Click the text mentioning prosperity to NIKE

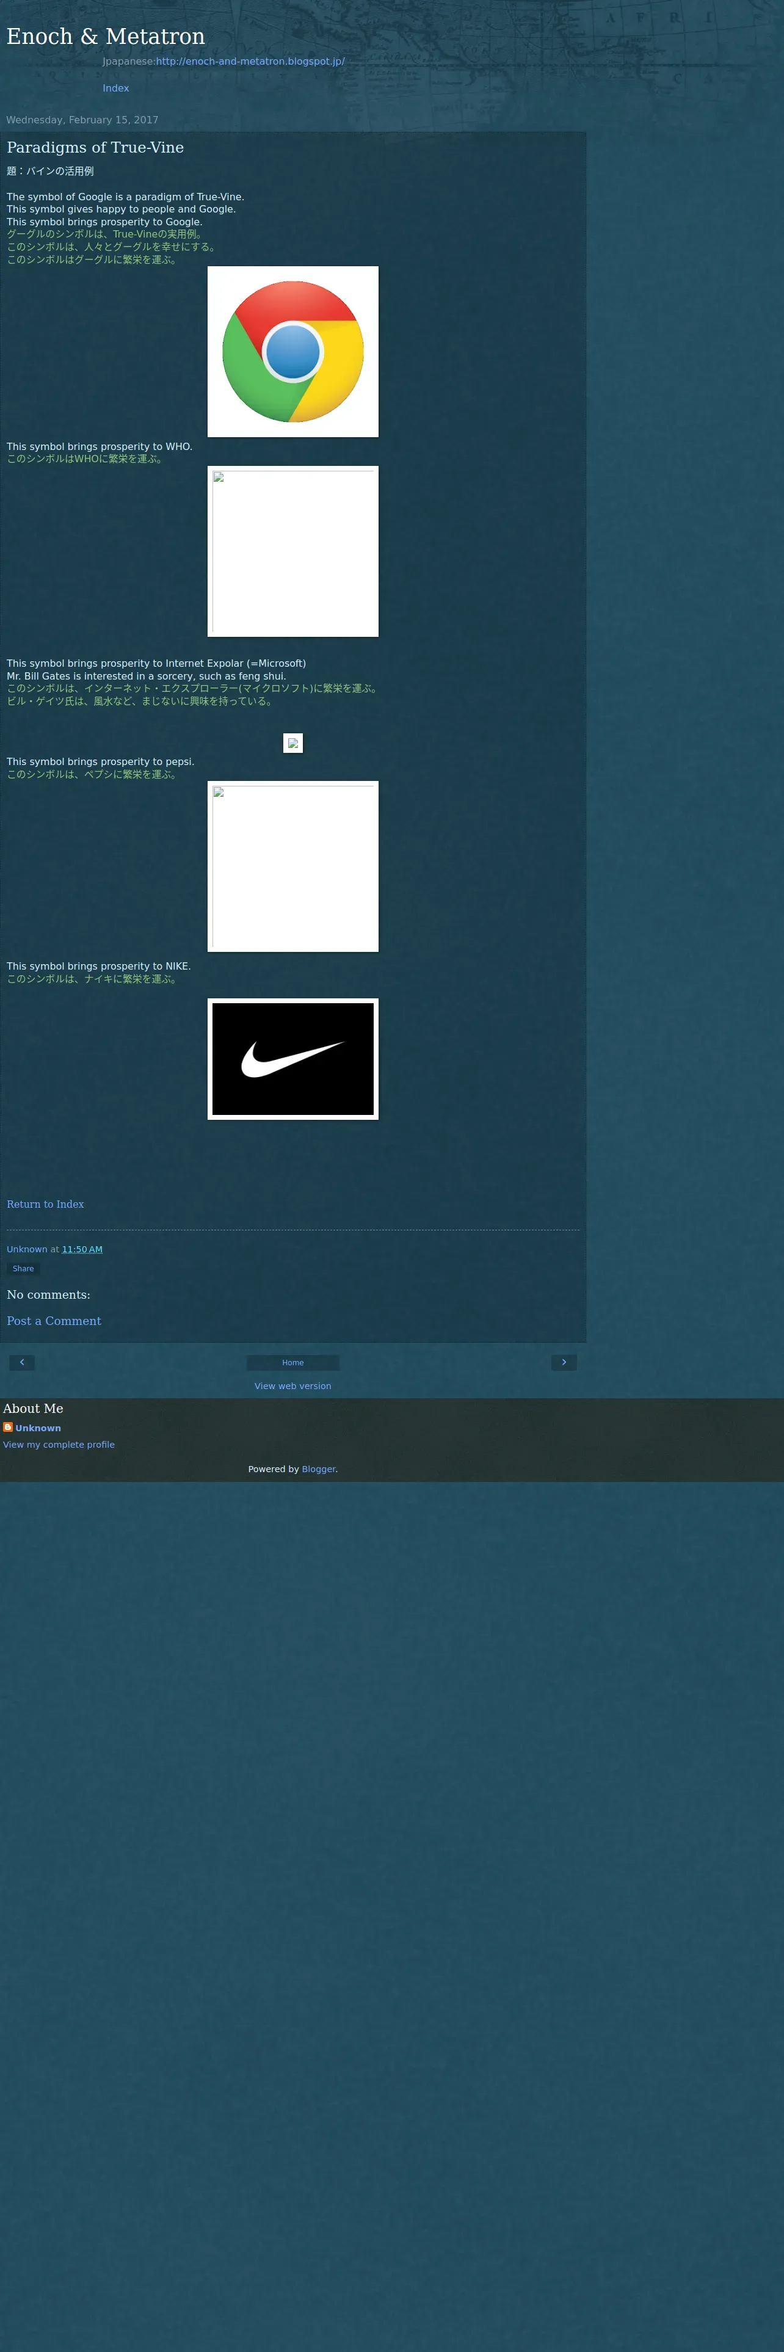[x=98, y=966]
